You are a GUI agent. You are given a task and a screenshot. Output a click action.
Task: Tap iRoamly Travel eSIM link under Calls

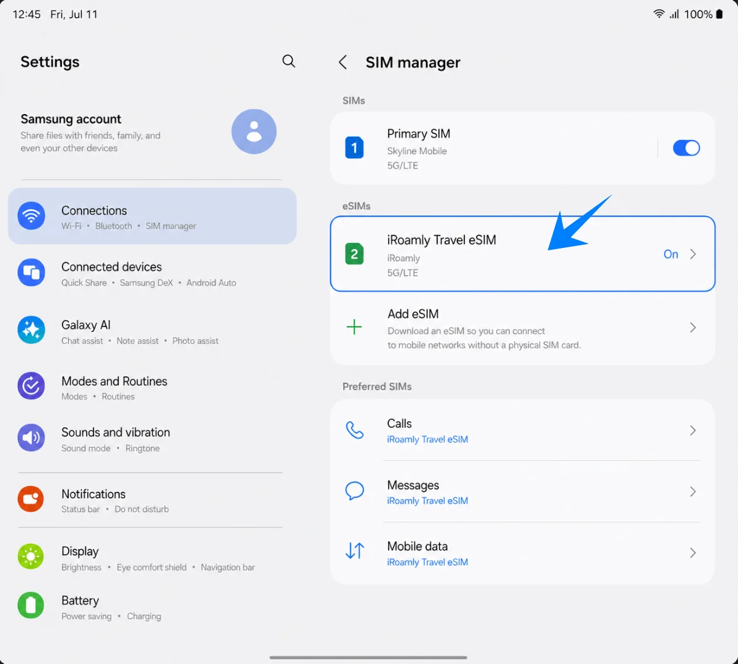(x=427, y=439)
